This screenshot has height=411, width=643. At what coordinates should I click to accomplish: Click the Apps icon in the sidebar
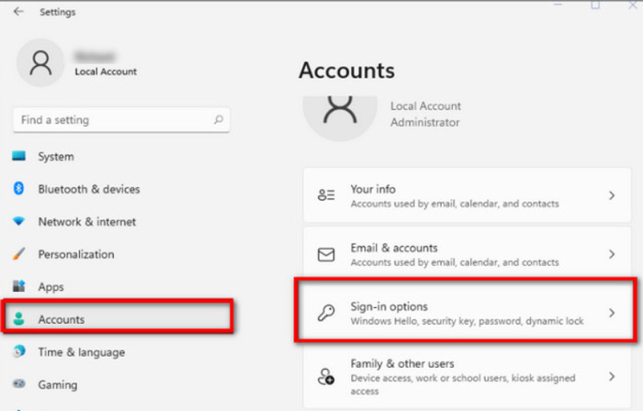(19, 285)
